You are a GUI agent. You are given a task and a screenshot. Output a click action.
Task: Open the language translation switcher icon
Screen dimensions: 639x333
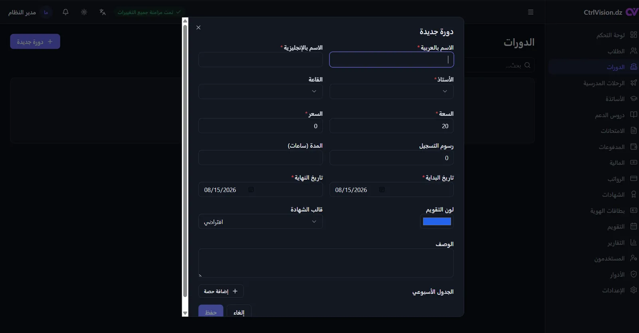[103, 12]
